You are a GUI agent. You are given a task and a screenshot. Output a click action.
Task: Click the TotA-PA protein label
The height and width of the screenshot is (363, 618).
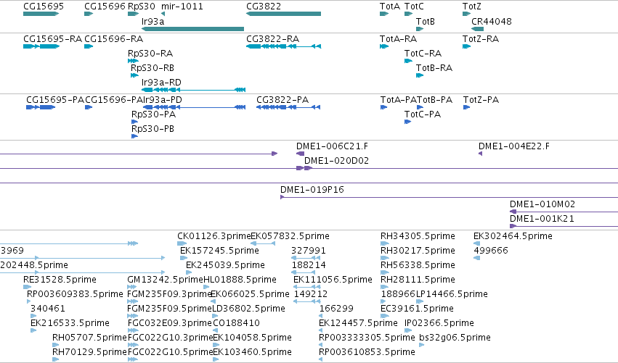[x=398, y=100]
